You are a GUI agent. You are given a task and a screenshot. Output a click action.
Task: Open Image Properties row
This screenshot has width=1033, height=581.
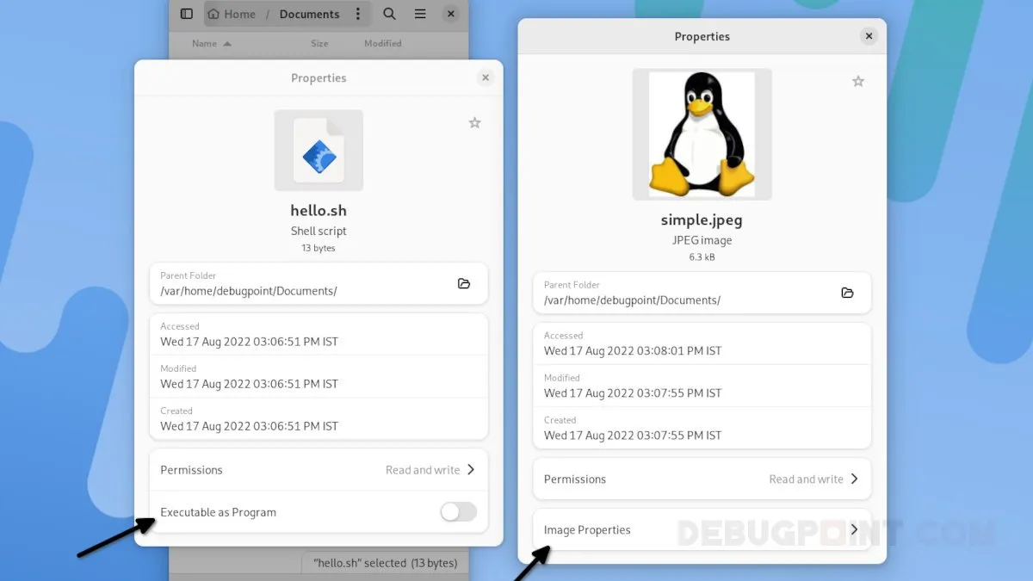[x=702, y=530]
